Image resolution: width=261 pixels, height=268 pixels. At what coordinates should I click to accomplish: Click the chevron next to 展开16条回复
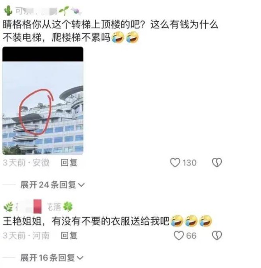click(x=80, y=258)
